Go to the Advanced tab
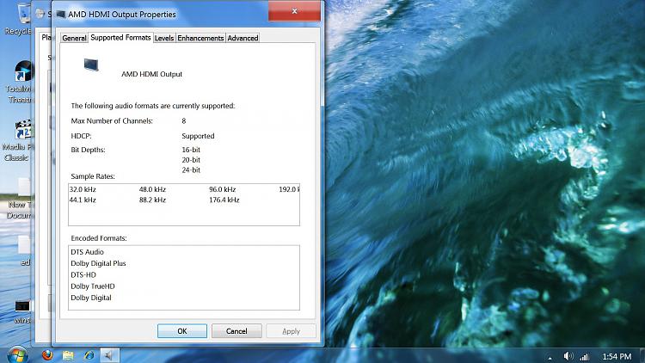This screenshot has height=363, width=645. point(243,38)
